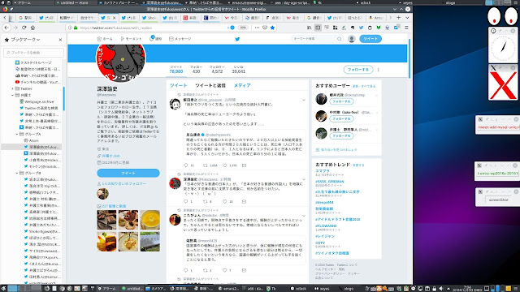This screenshot has height=292, width=520.
Task: Reply to the first tweet by 飯田泰之
Action: [186, 165]
